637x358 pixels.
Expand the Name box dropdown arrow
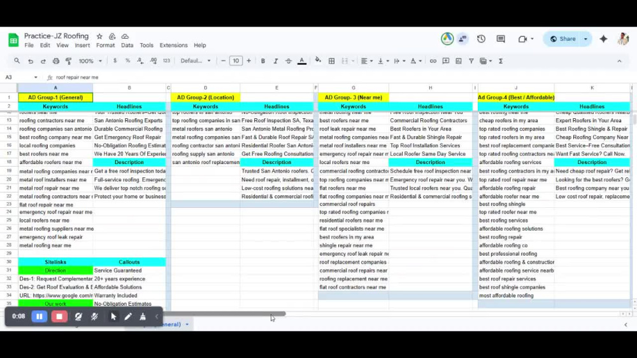36,78
